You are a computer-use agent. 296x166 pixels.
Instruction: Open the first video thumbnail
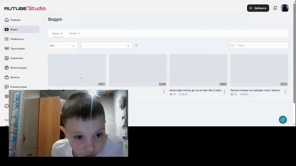[77, 70]
